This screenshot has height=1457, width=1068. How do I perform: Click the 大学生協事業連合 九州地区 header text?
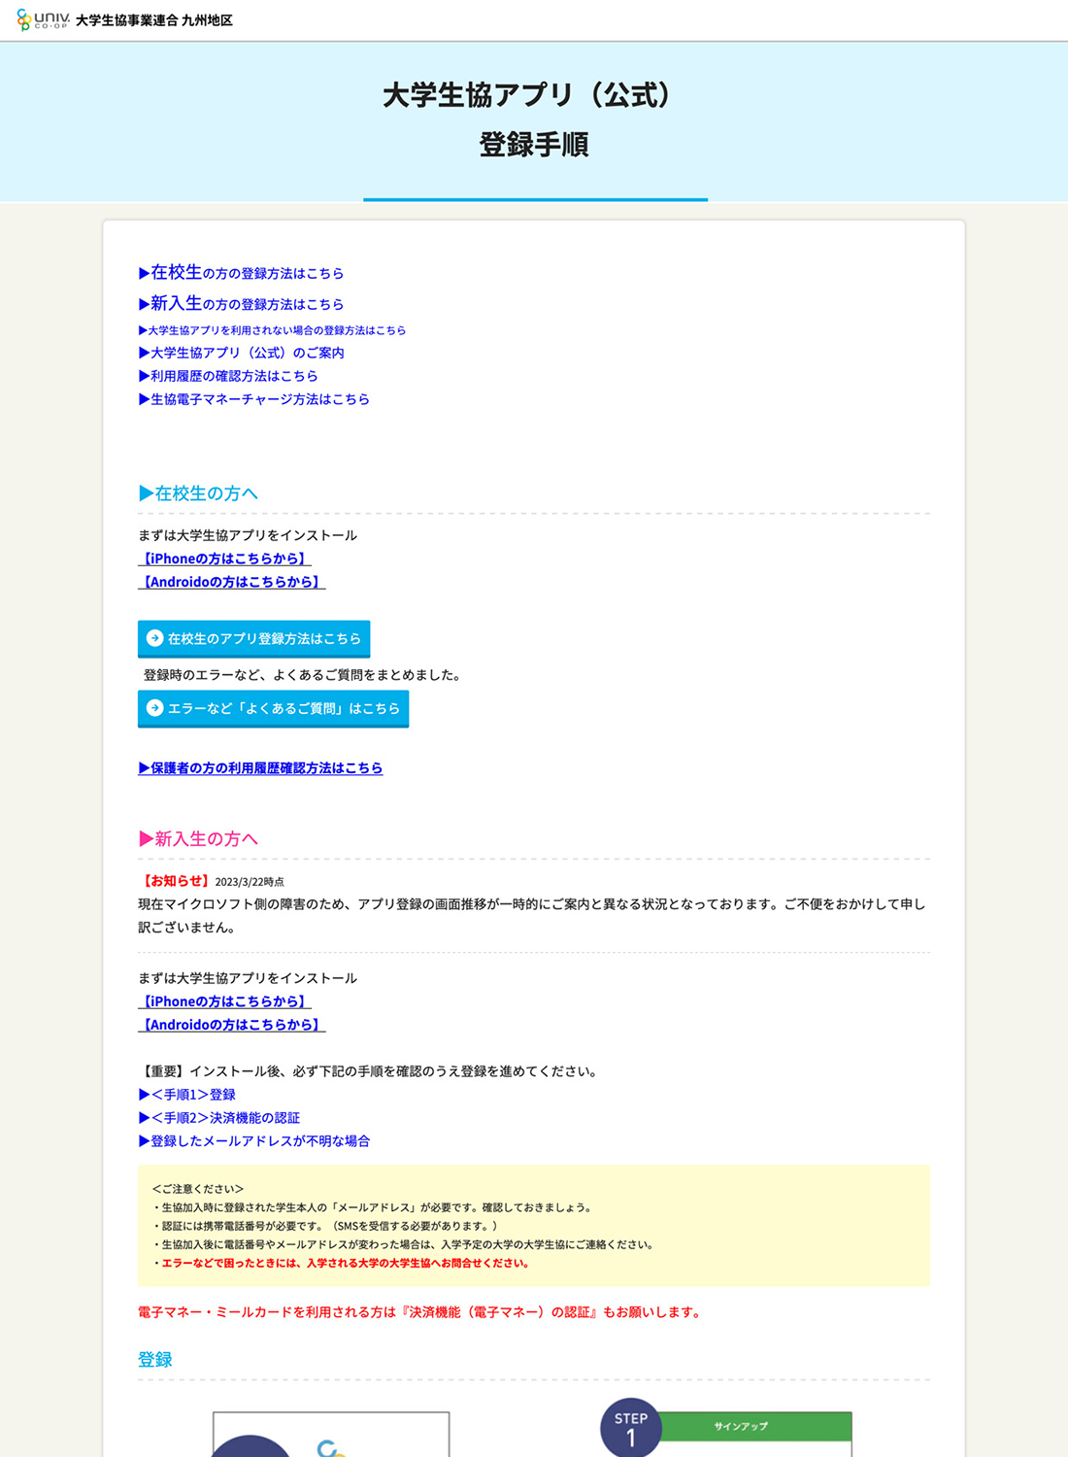click(x=154, y=20)
